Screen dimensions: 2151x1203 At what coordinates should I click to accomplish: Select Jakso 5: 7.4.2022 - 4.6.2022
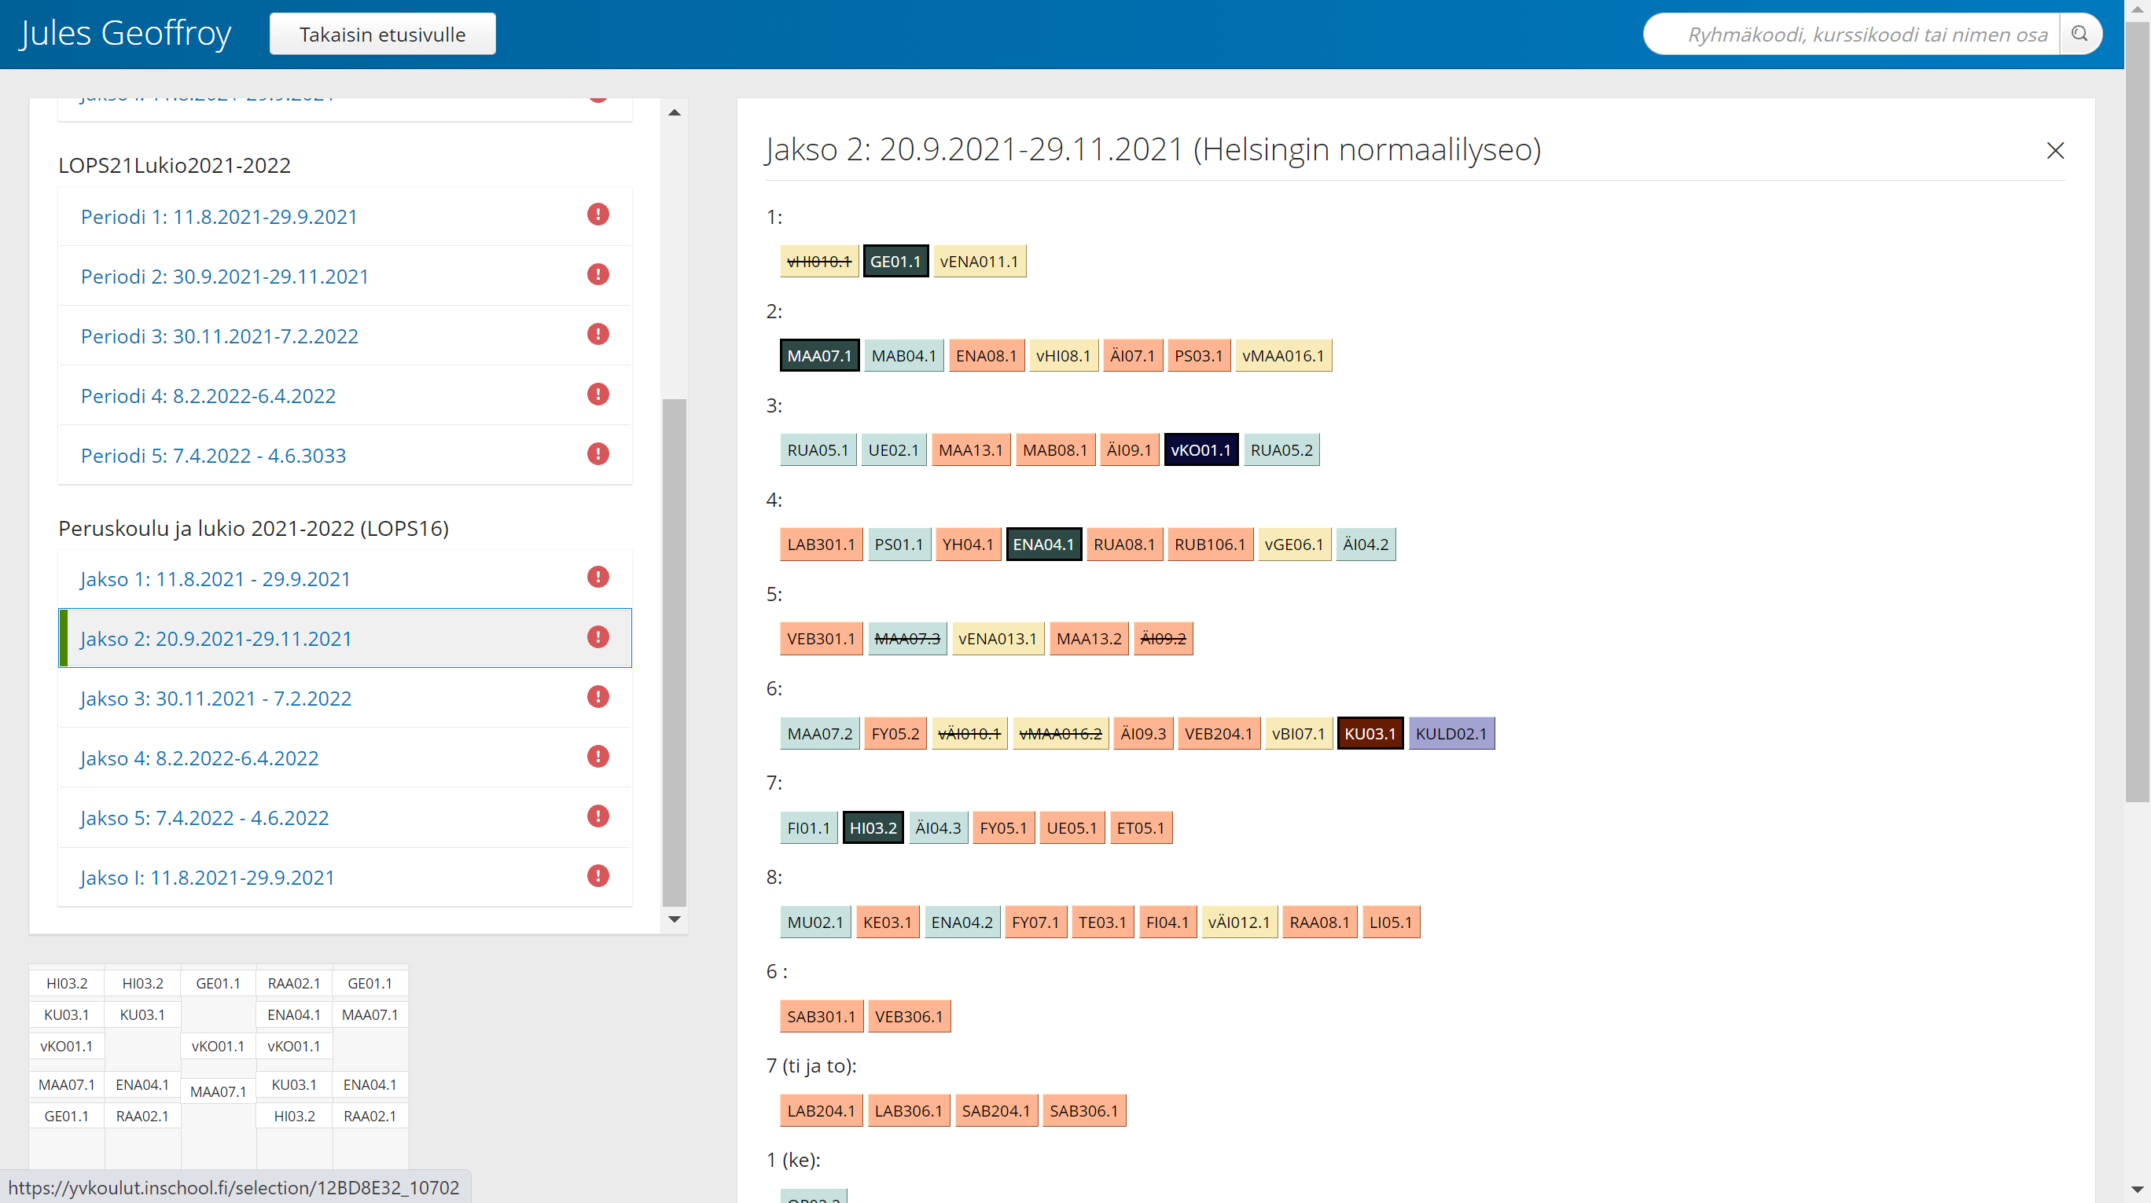click(204, 817)
